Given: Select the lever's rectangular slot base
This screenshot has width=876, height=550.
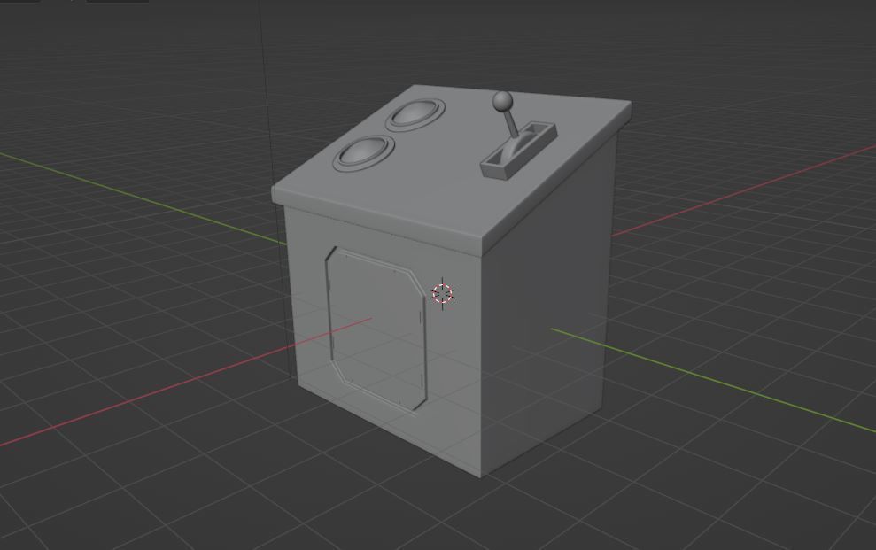Looking at the screenshot, I should [x=518, y=150].
